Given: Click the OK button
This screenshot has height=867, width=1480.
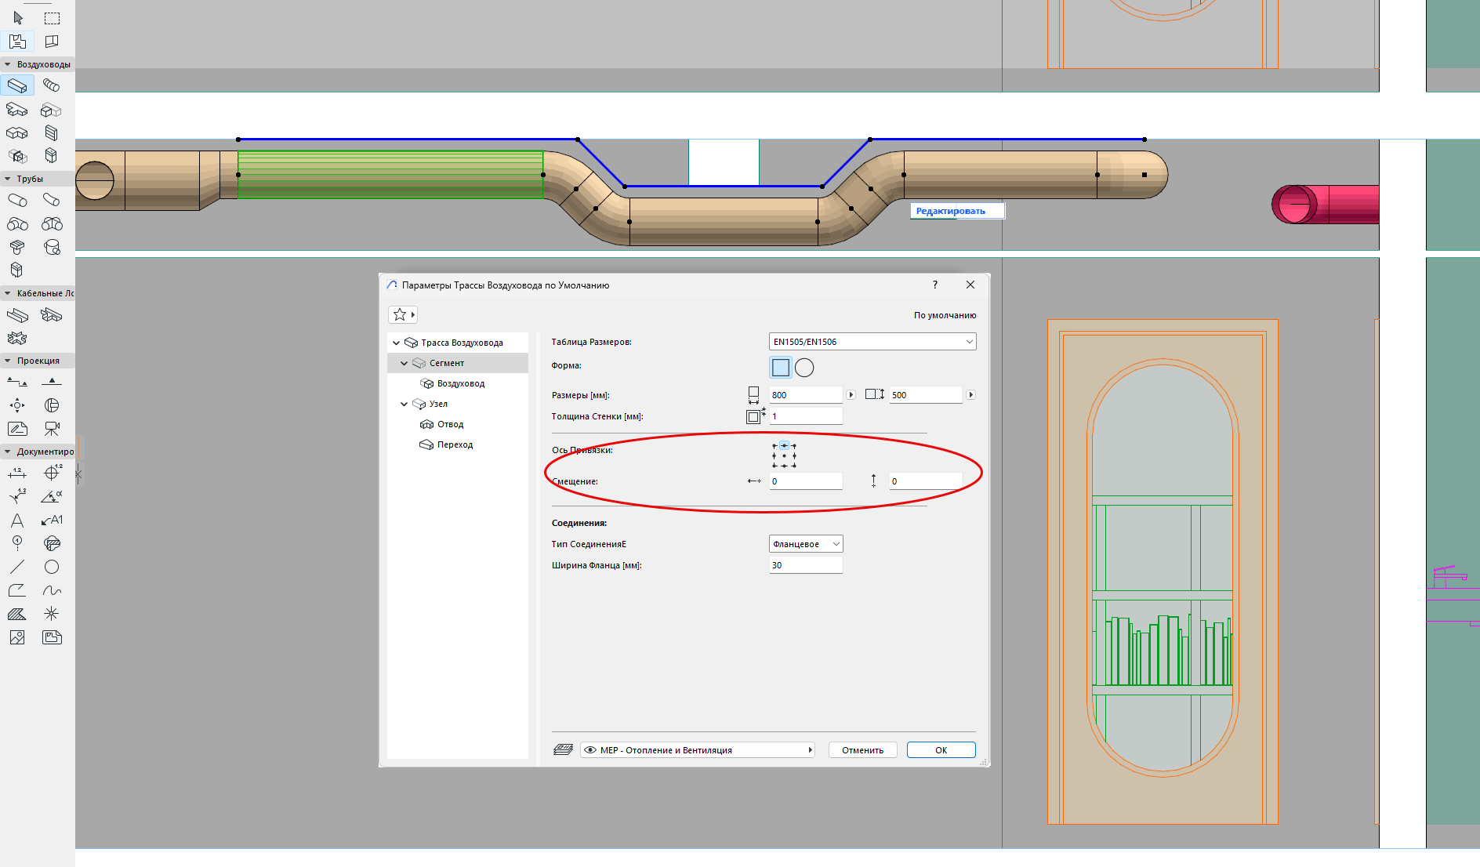Looking at the screenshot, I should [941, 750].
